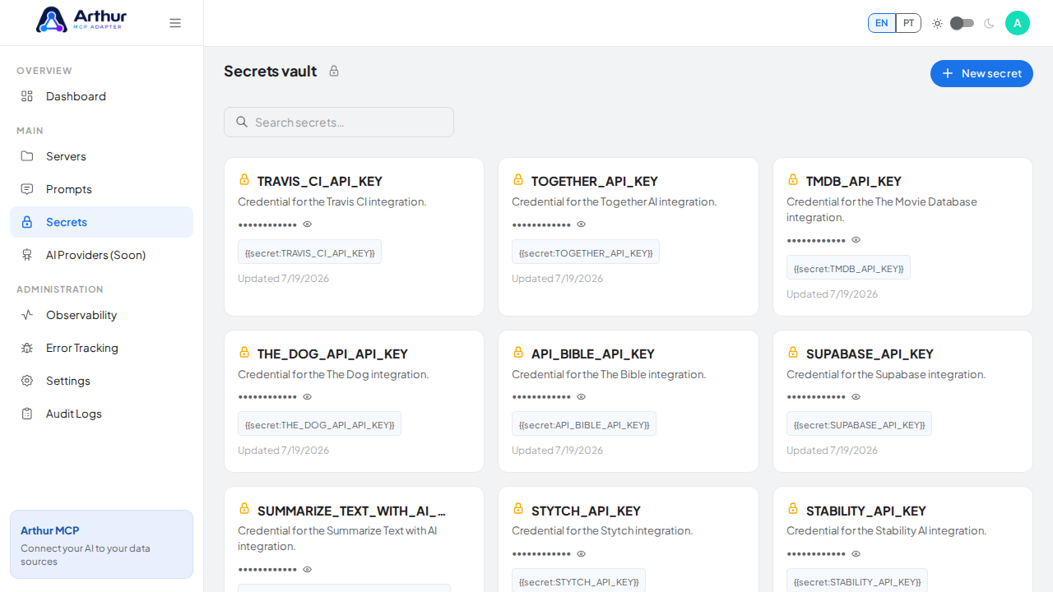Click the lock icon on the TMDB_API_KEY card
1053x592 pixels.
pos(793,179)
